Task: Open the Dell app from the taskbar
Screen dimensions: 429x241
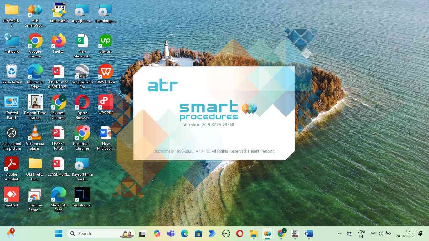Action: pyautogui.click(x=226, y=233)
